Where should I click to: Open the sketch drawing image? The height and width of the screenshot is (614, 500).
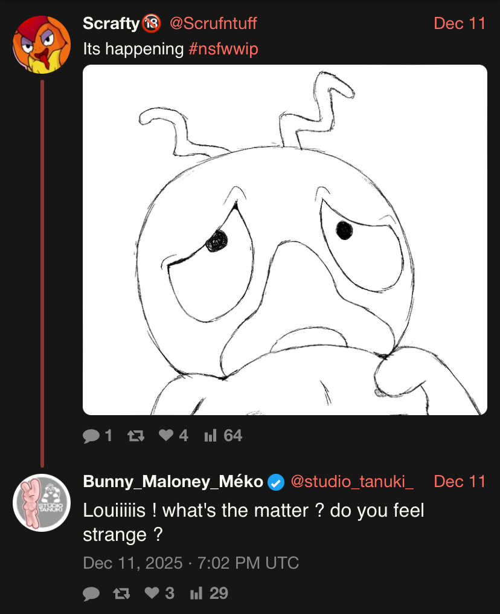284,240
